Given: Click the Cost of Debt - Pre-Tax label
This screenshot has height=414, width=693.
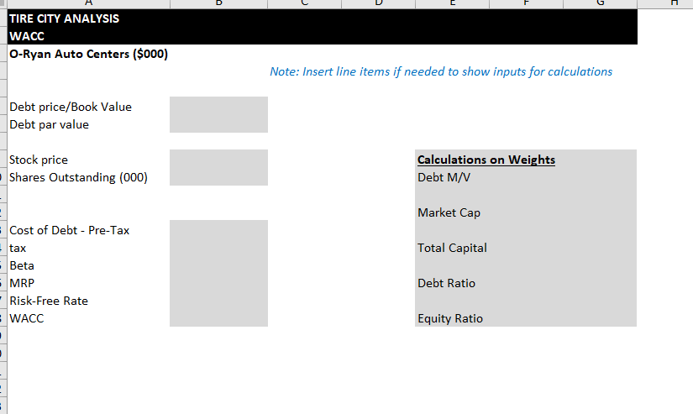Looking at the screenshot, I should (x=70, y=230).
